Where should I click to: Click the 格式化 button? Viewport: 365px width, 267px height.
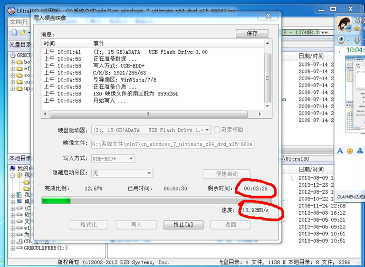click(89, 225)
